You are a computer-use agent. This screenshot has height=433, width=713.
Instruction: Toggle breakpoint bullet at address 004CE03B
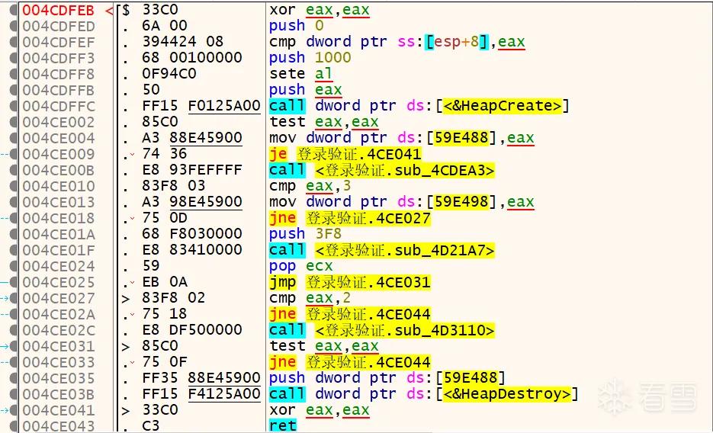[x=14, y=394]
